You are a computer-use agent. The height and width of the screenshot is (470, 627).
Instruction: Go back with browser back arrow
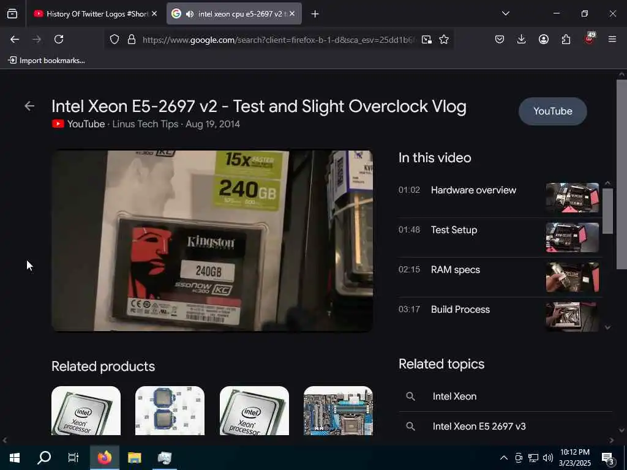point(15,39)
